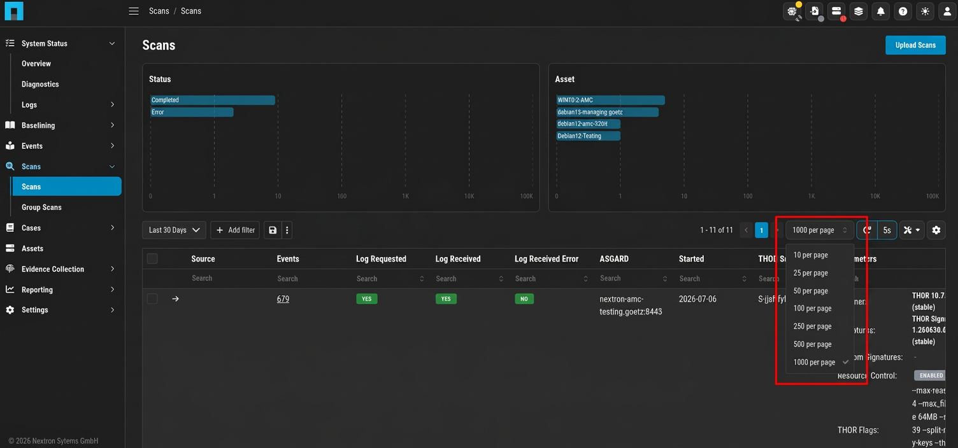Click the help question mark icon
This screenshot has width=958, height=448.
click(x=903, y=11)
